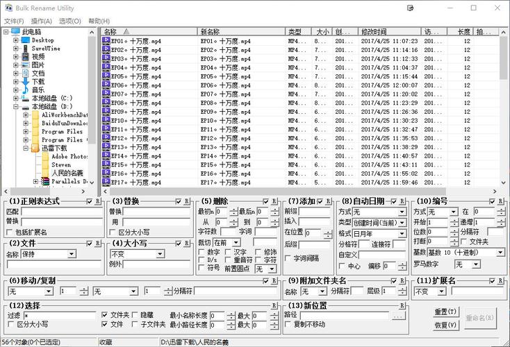510x347 pixels.
Task: Click the Parallels archive icon in folder tree
Action: click(46, 181)
